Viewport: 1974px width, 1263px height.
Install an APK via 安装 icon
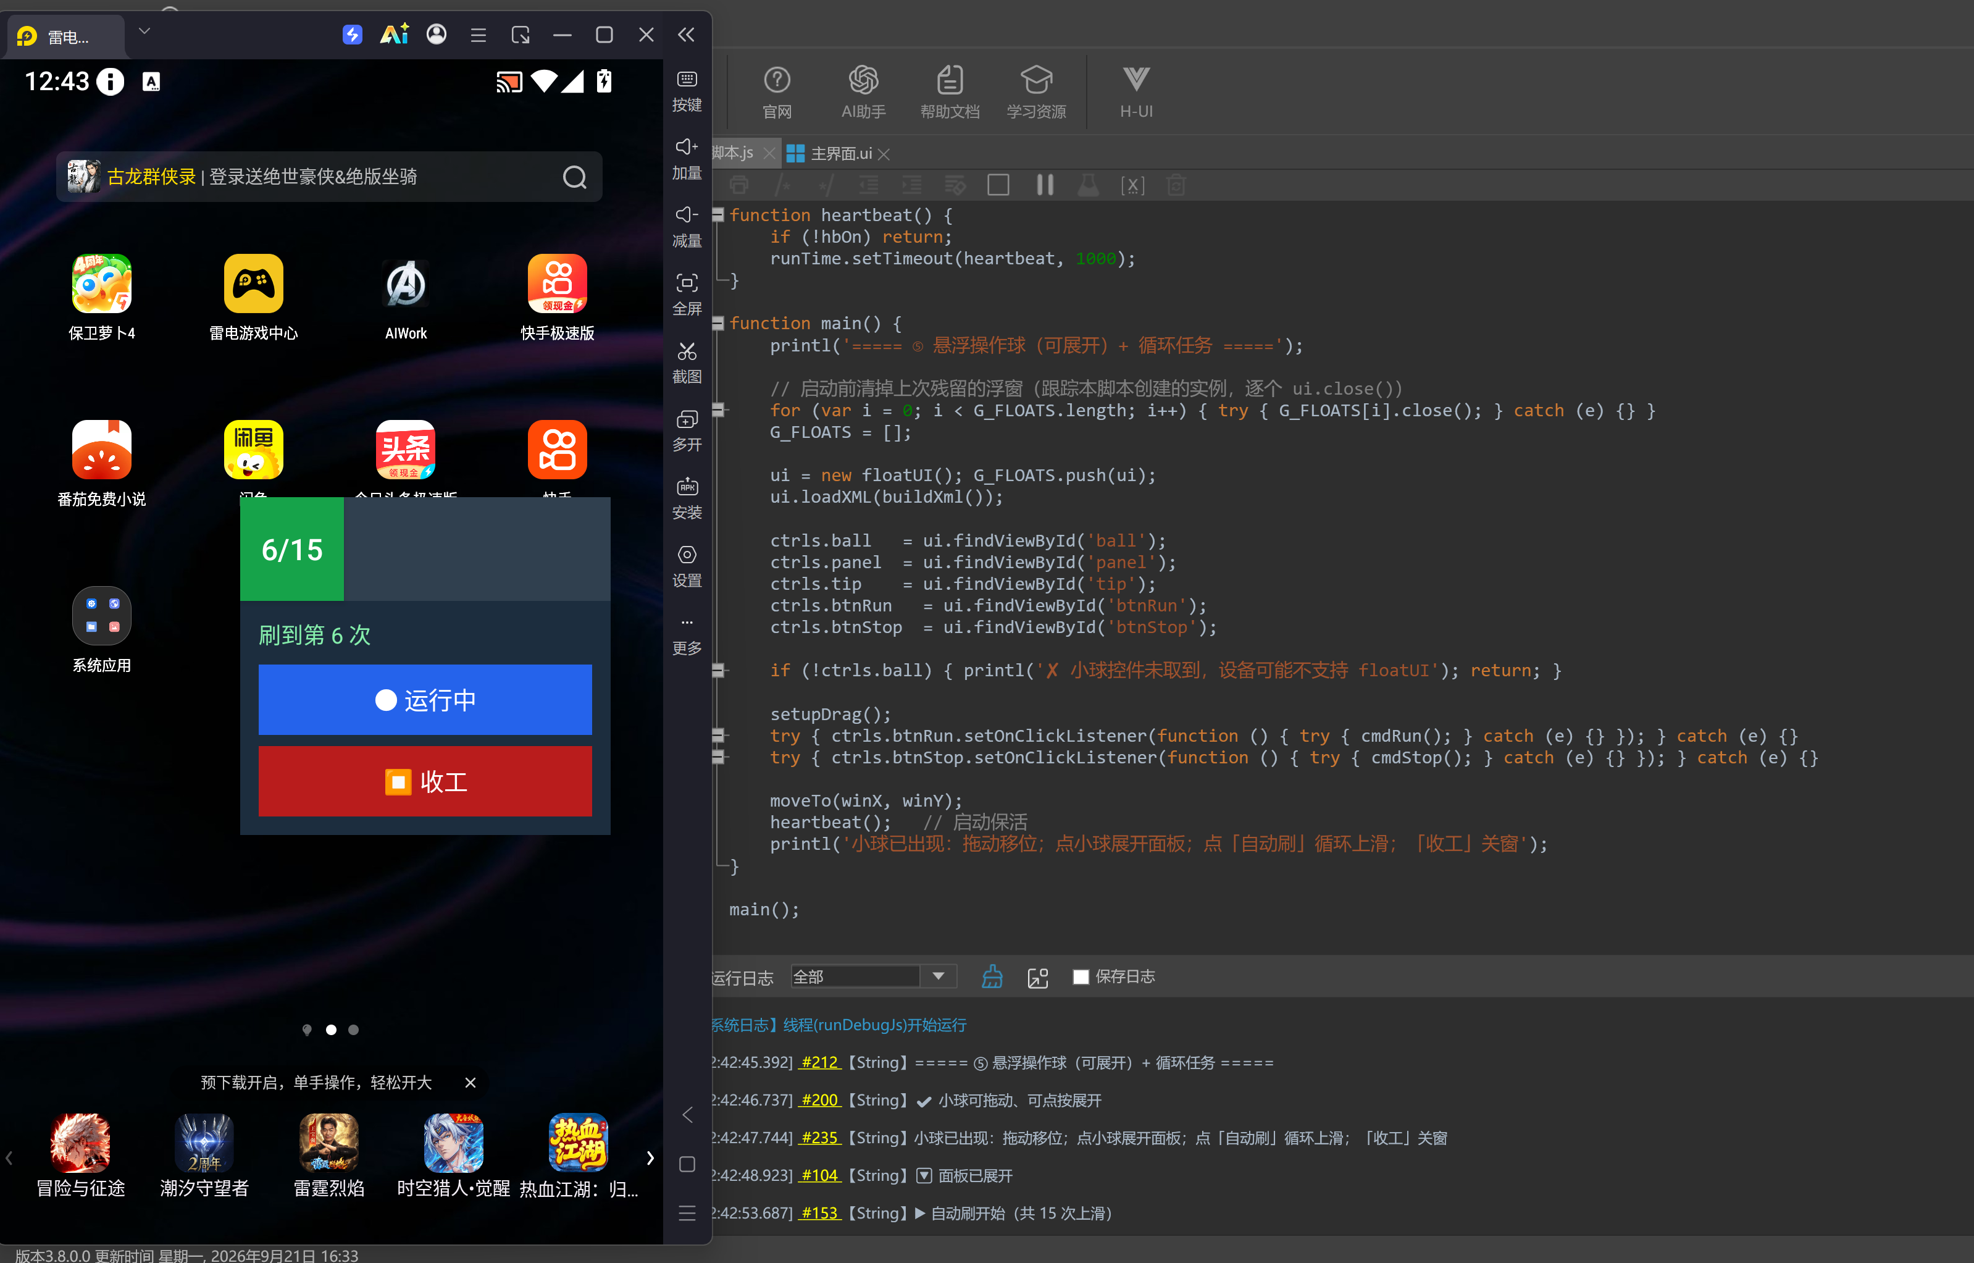click(x=686, y=500)
